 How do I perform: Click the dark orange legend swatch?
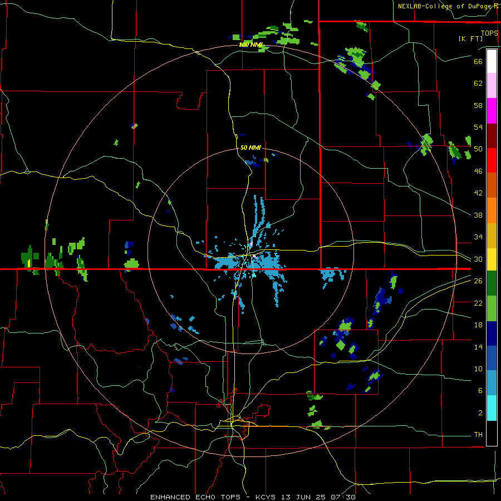click(492, 185)
